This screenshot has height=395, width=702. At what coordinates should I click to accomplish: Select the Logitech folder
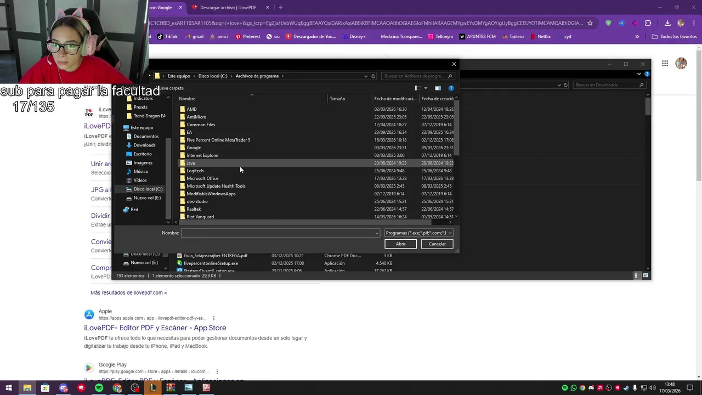[x=195, y=171]
